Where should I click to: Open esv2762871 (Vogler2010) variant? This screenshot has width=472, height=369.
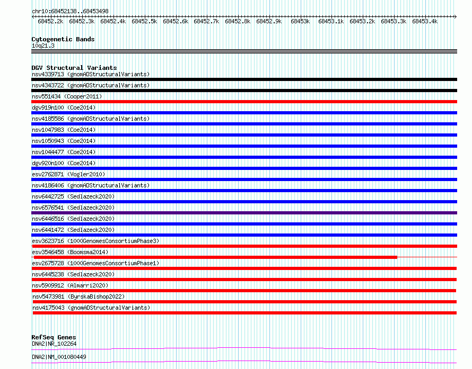(x=68, y=174)
